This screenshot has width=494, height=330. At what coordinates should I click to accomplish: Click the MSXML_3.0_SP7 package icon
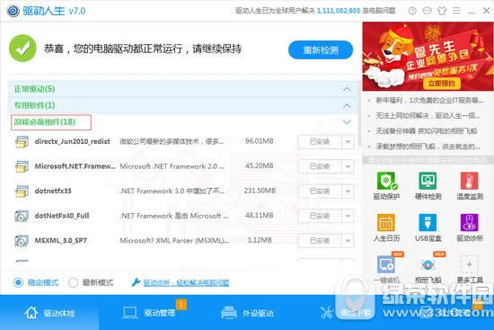(x=22, y=241)
